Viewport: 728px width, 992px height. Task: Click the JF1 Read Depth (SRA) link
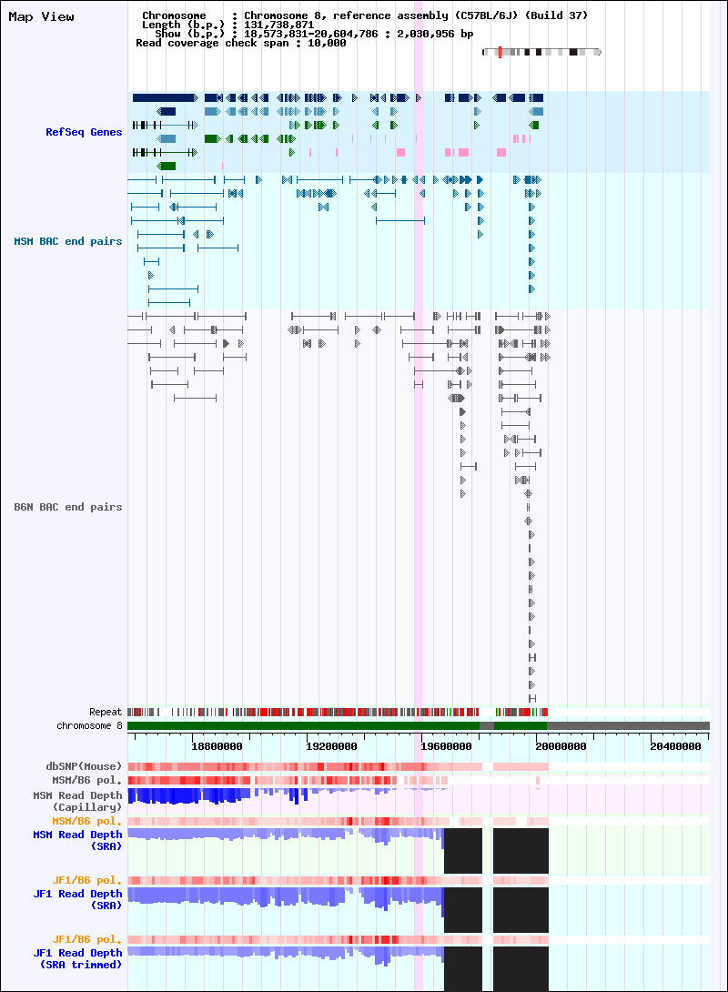(77, 900)
